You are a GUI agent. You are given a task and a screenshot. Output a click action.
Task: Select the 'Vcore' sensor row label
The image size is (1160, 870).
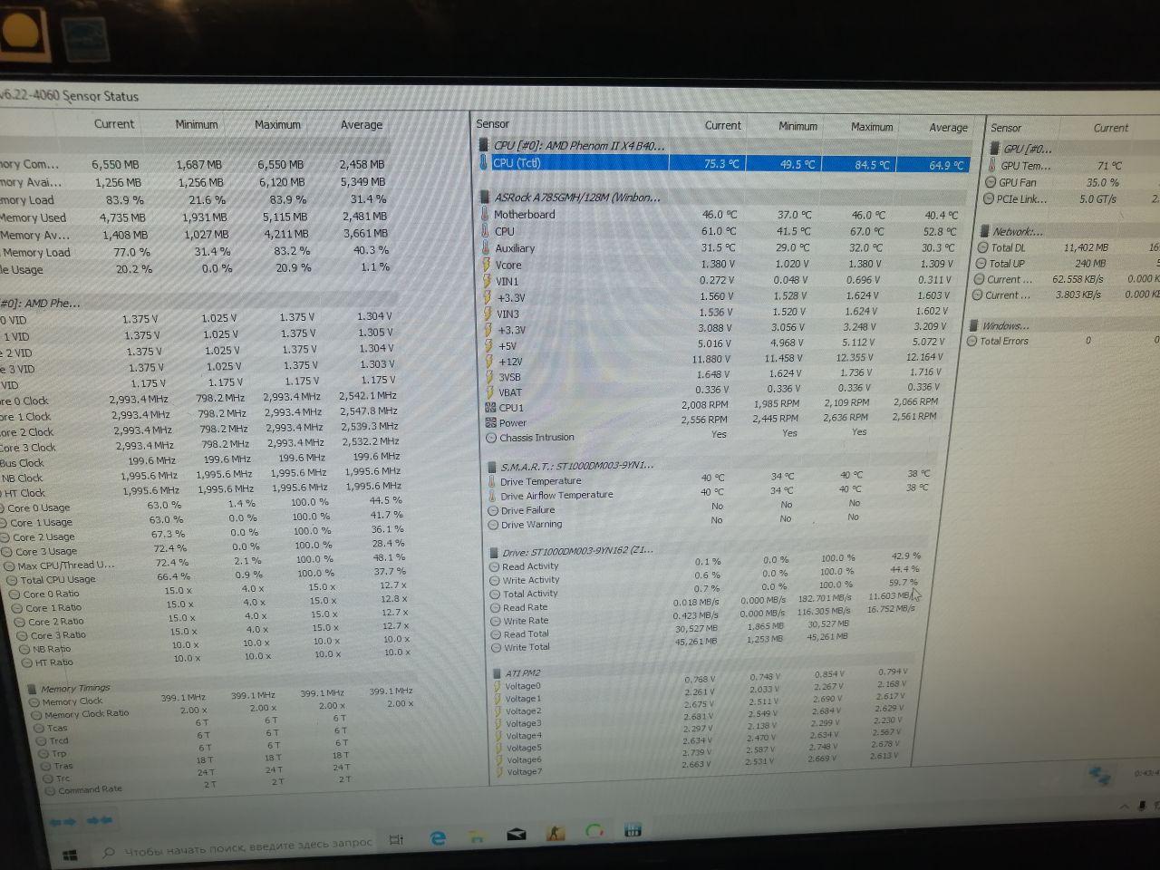coord(508,265)
